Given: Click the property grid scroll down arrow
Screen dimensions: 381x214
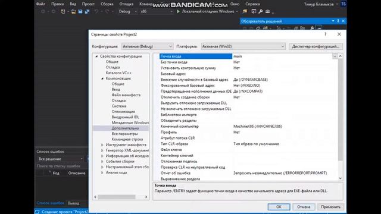Looking at the screenshot, I should point(340,178).
